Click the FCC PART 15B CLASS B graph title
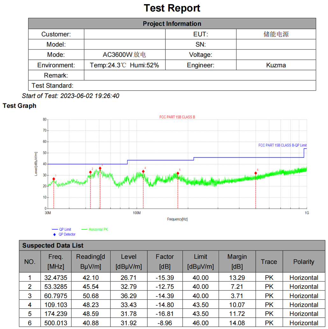328x329 pixels. click(177, 117)
